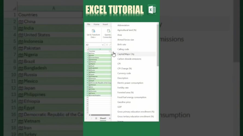Select Capital/Major City field

click(x=126, y=54)
